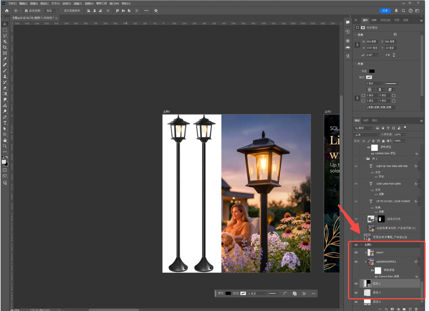
Task: Hide the 图层 2 layer
Action: click(356, 293)
